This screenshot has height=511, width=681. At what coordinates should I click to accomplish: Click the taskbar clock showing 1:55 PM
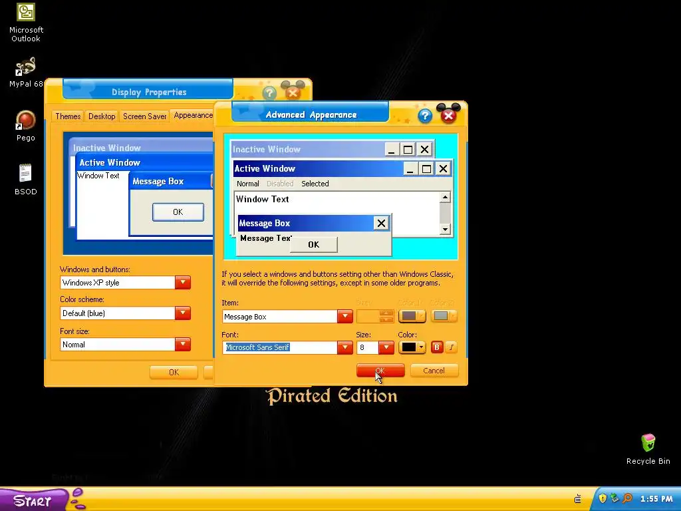point(656,499)
